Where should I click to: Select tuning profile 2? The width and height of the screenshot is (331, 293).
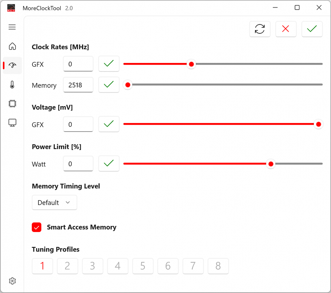coord(67,266)
